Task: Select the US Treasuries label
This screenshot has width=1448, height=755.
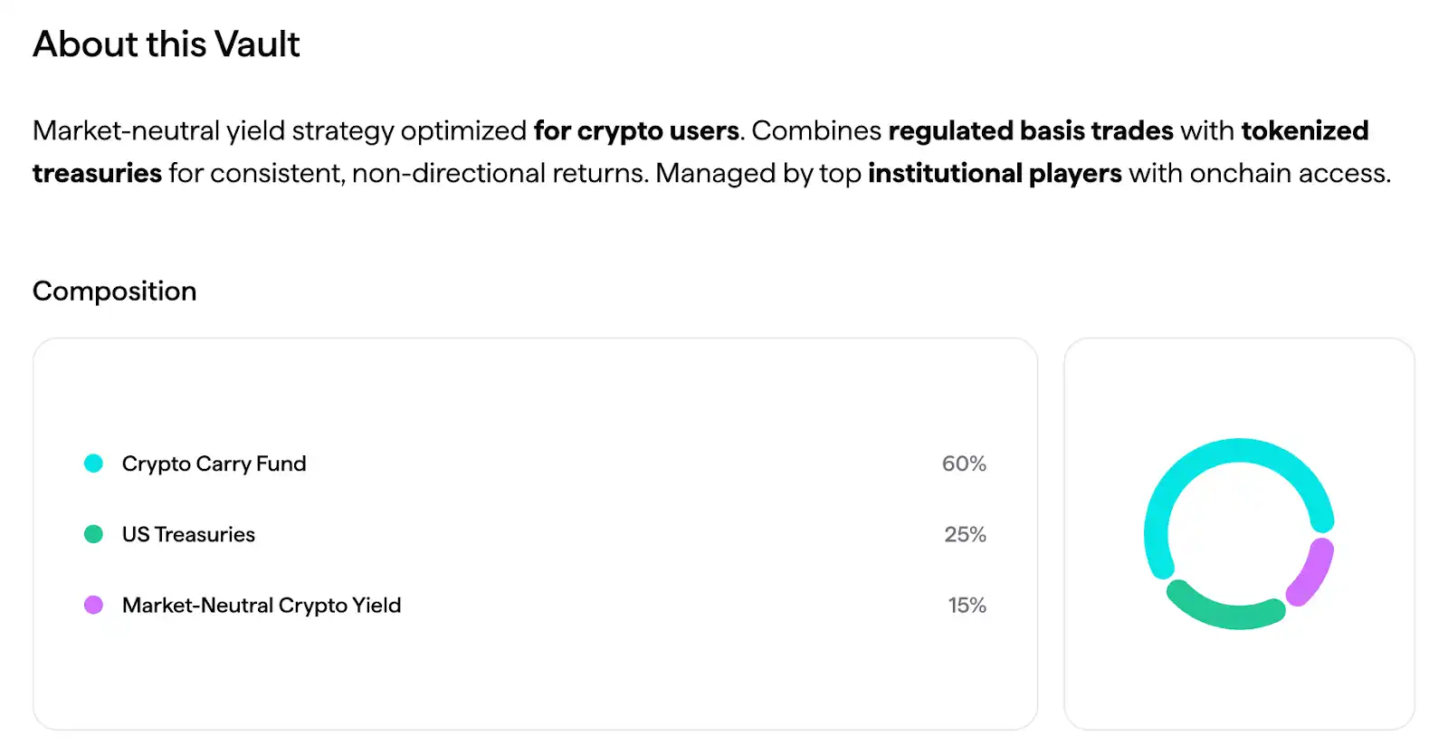Action: [188, 534]
